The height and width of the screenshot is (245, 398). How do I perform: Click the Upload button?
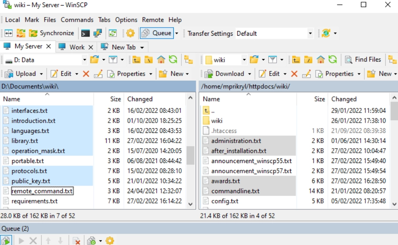click(x=20, y=74)
